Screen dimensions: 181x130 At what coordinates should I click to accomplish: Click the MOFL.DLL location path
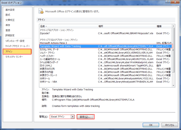point(126,66)
